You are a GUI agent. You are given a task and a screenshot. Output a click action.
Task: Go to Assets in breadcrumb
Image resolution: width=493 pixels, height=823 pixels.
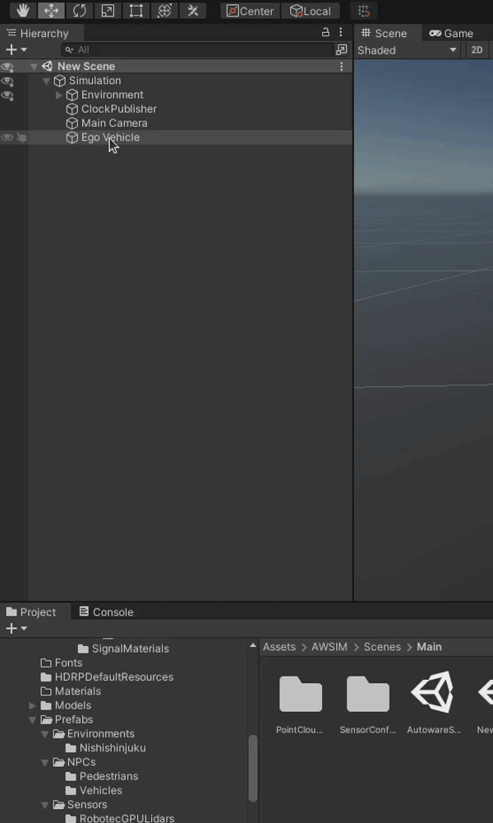[x=279, y=647]
